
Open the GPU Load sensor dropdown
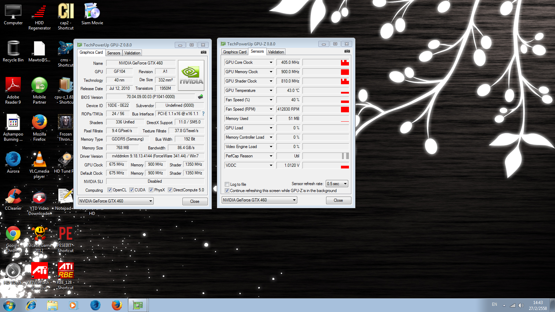271,128
